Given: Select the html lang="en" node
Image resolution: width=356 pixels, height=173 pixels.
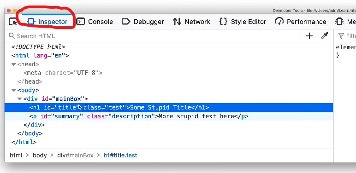Looking at the screenshot, I should tap(40, 56).
